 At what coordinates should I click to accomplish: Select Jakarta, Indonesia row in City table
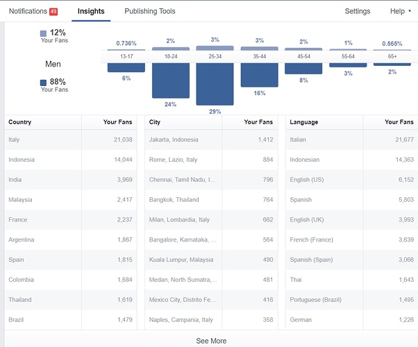(x=212, y=139)
